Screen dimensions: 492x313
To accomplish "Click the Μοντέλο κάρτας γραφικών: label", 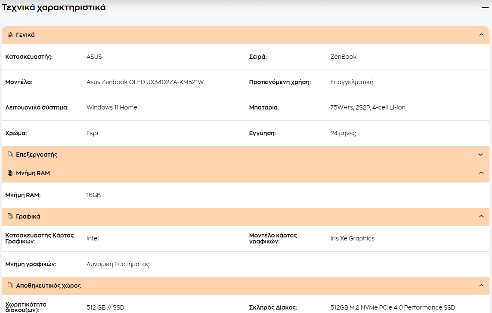I will pos(273,238).
